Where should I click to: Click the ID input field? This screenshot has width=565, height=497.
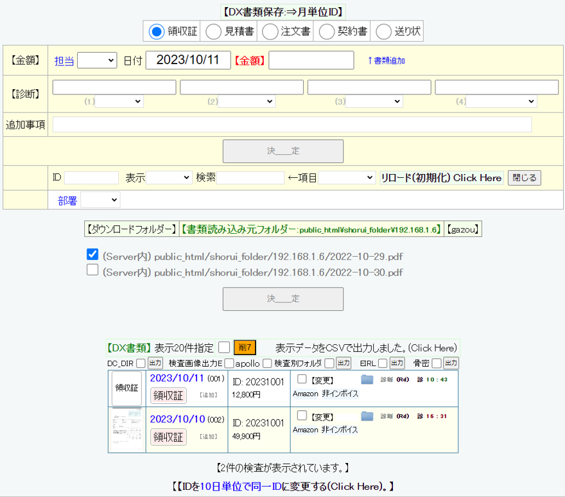tap(91, 178)
